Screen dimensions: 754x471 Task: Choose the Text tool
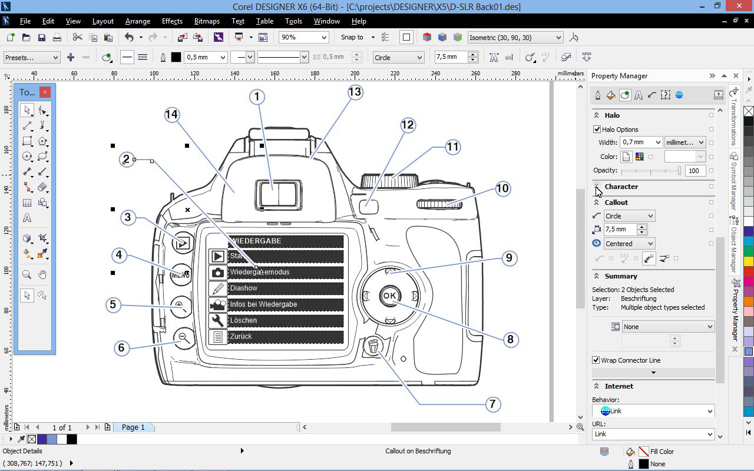coord(27,217)
